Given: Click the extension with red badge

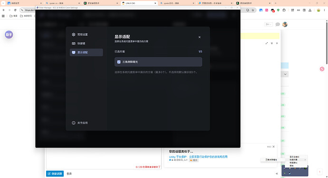Looking at the screenshot, I should (272, 10).
